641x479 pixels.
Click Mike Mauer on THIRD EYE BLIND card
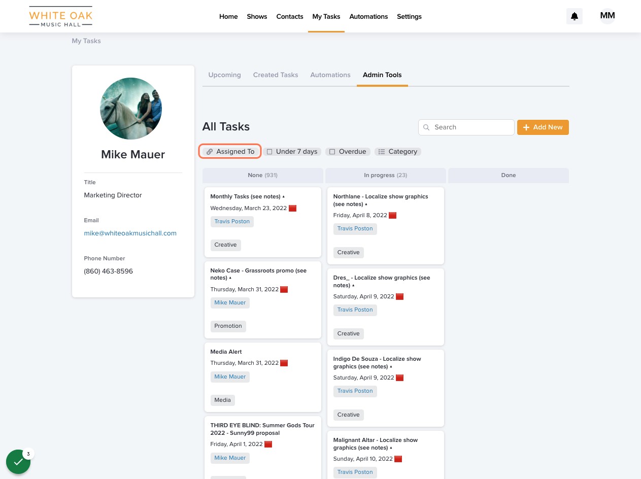[x=230, y=458]
